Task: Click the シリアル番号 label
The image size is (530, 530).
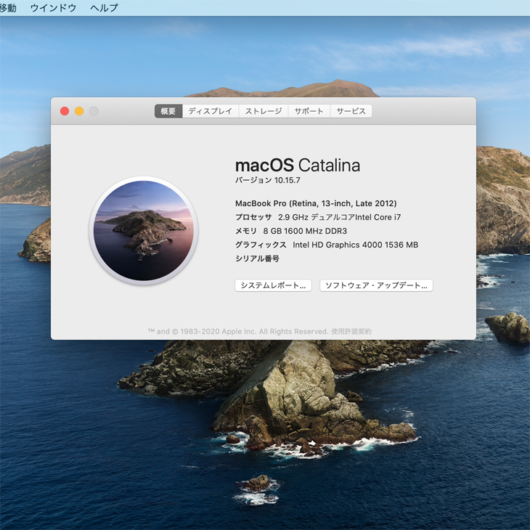Action: click(257, 258)
